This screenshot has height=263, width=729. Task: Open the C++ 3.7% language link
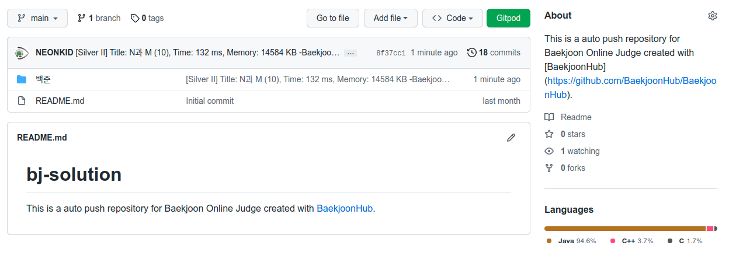(631, 241)
